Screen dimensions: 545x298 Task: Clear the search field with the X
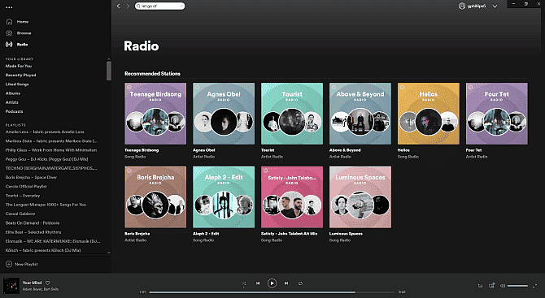point(181,6)
